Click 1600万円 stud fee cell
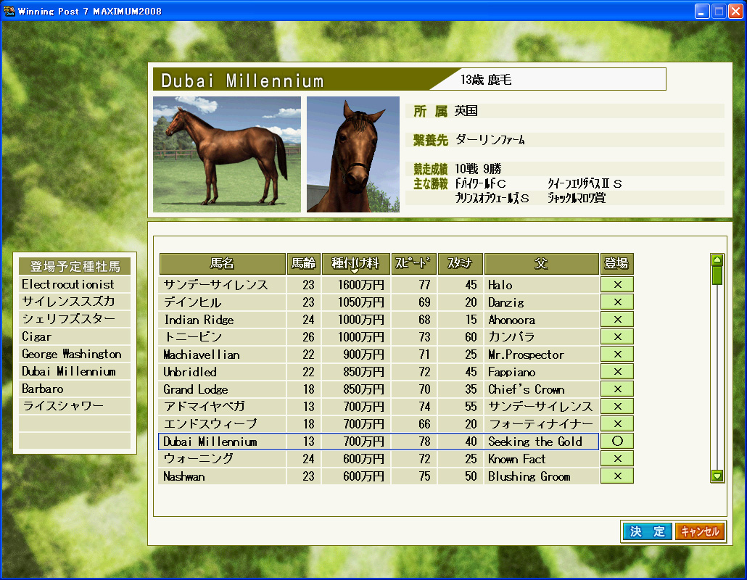This screenshot has height=580, width=747. [356, 285]
